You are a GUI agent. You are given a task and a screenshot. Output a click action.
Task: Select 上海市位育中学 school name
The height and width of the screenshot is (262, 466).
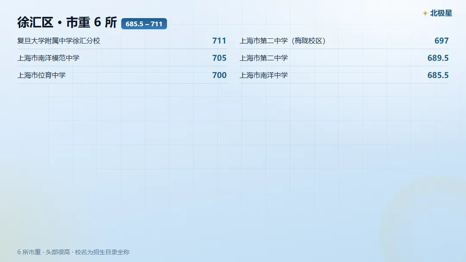click(41, 75)
